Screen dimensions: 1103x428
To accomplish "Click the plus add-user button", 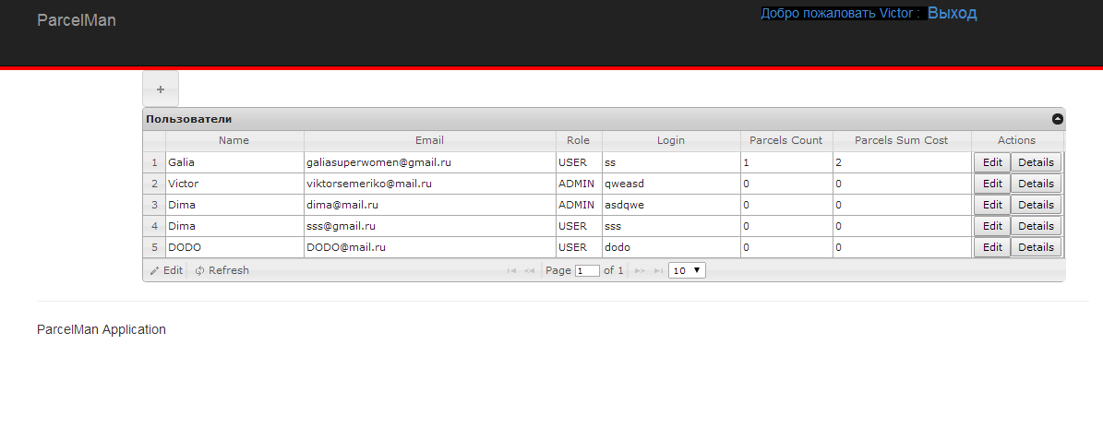I will pos(161,89).
